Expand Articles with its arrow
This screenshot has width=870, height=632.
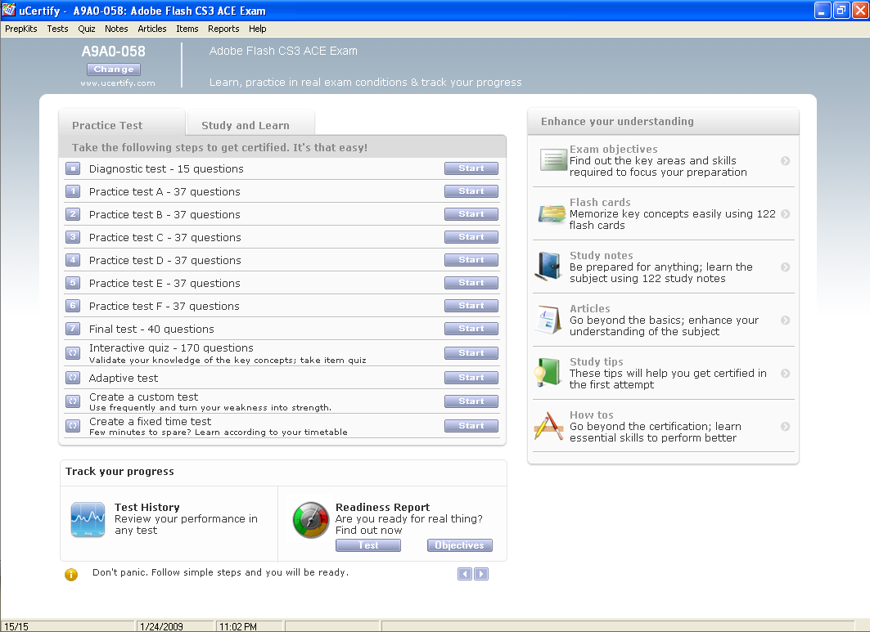(785, 320)
